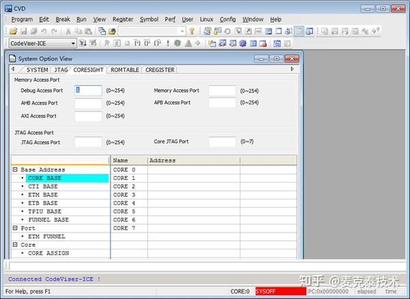
Task: Click the help question mark icon
Action: [192, 31]
